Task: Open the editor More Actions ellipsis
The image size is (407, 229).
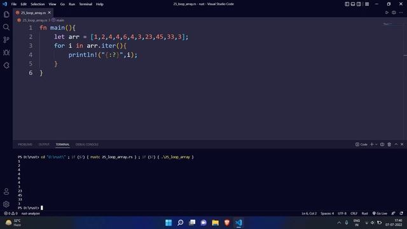Action: click(x=401, y=13)
